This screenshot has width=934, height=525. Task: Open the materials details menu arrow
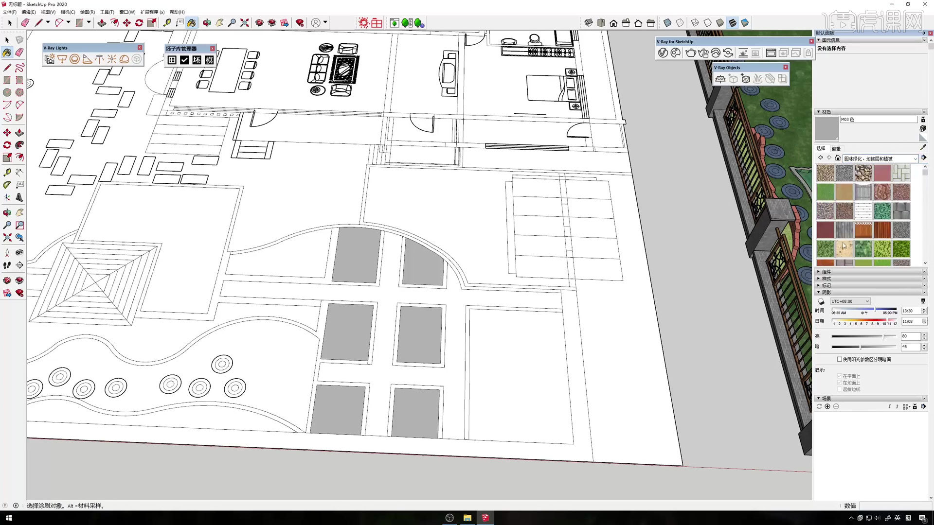(924, 158)
